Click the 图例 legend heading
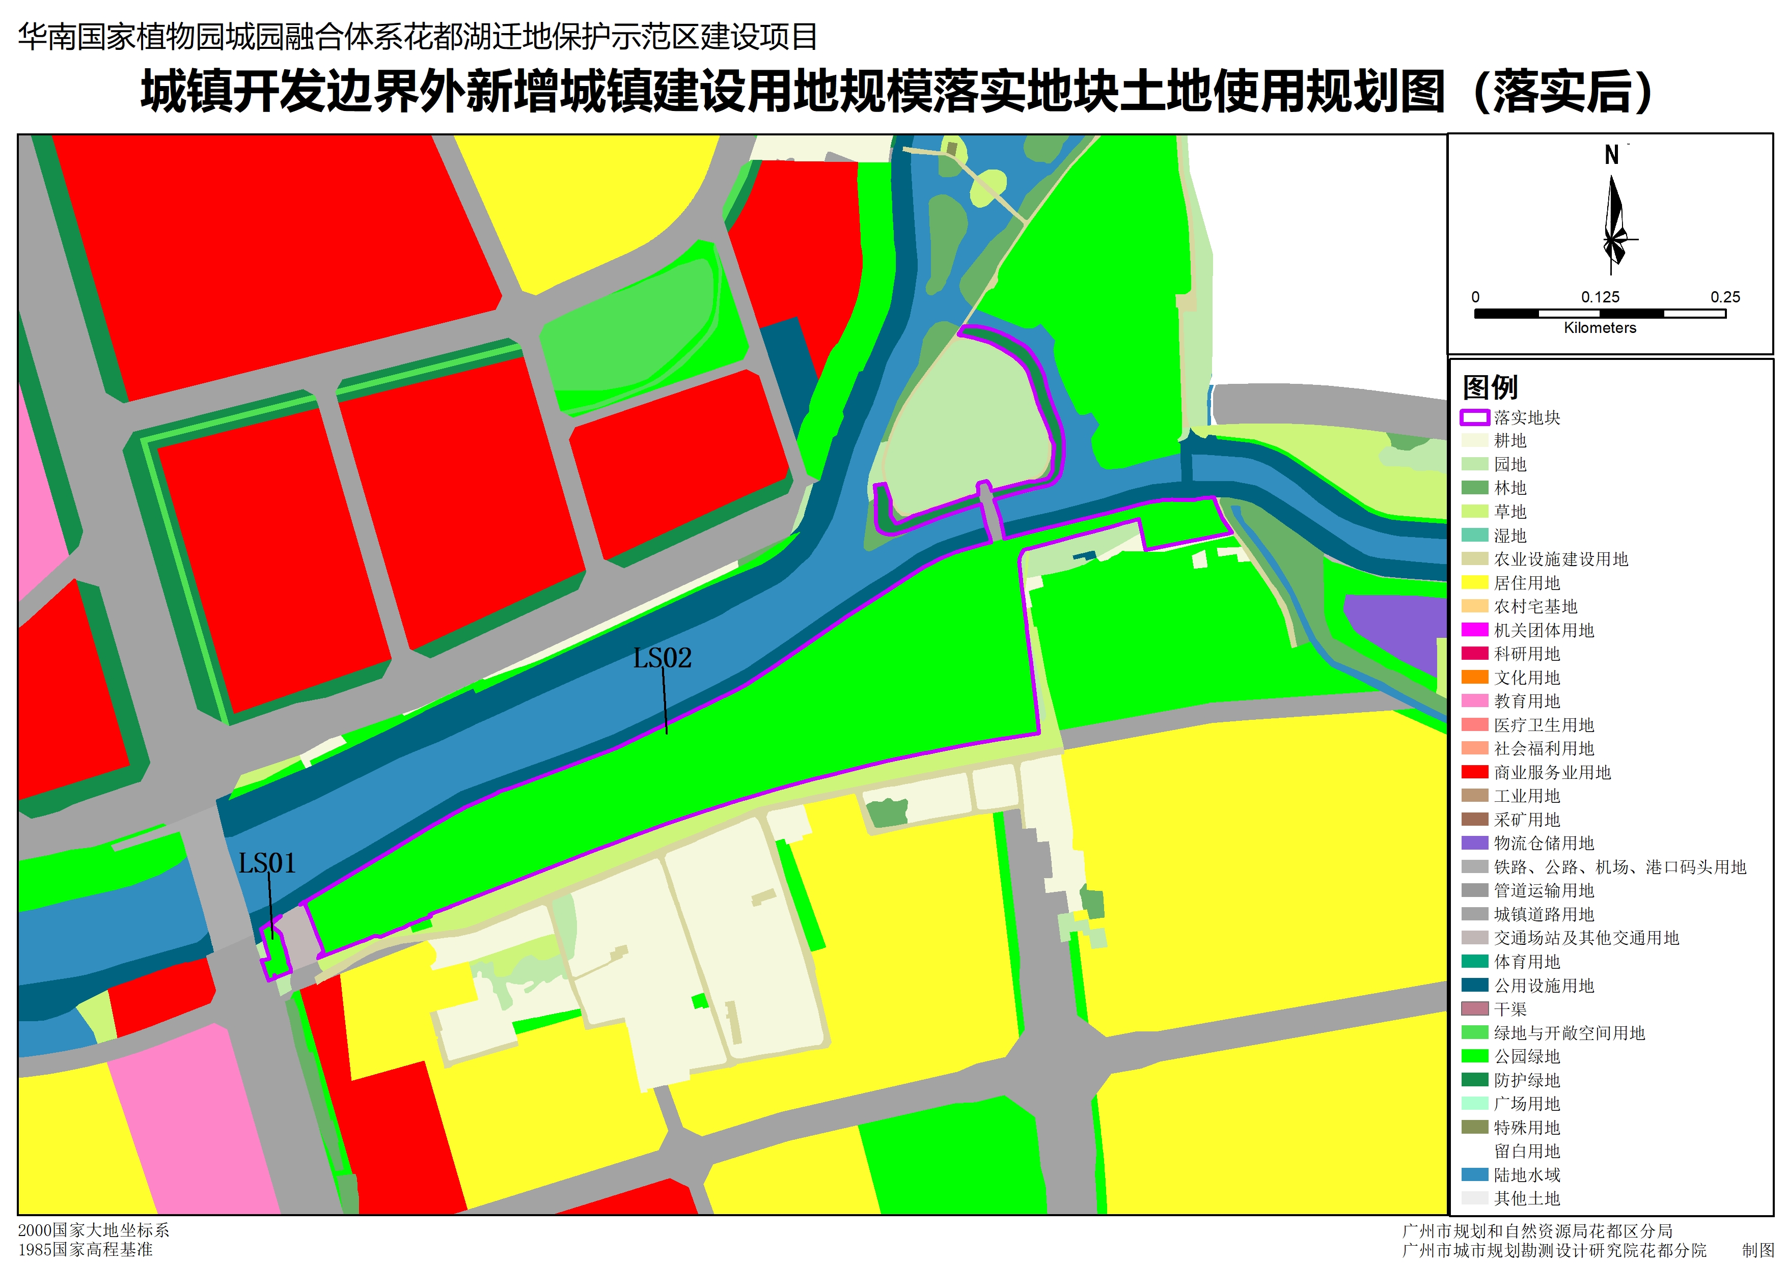Image resolution: width=1787 pixels, height=1263 pixels. (1490, 387)
